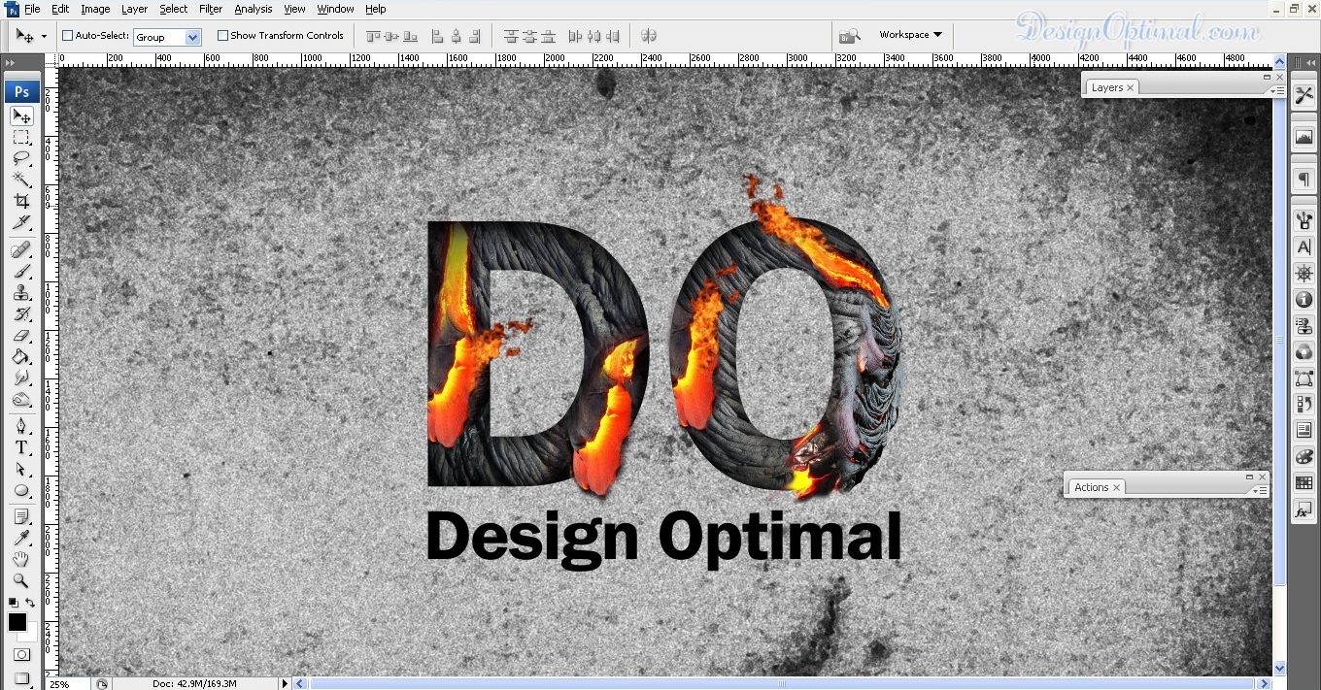
Task: Change the screen mode button
Action: 21,678
